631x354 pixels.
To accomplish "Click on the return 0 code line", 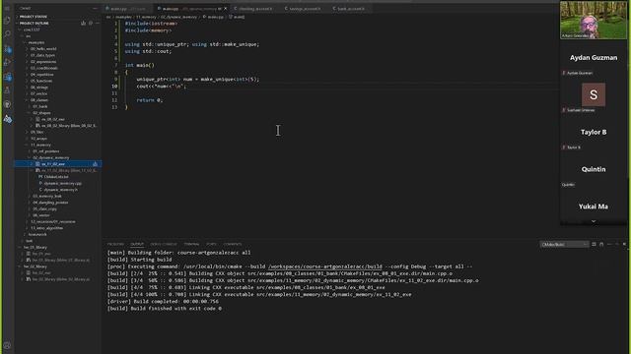I will click(150, 100).
